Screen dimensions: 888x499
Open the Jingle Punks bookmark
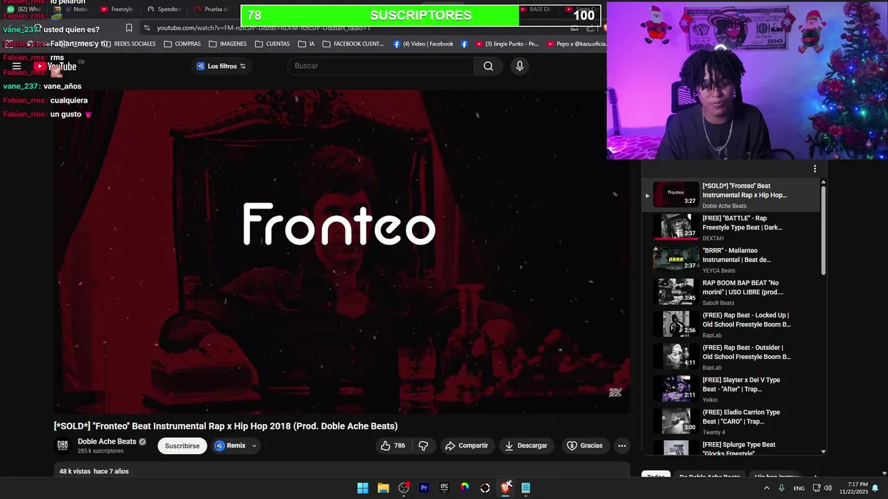tap(507, 44)
